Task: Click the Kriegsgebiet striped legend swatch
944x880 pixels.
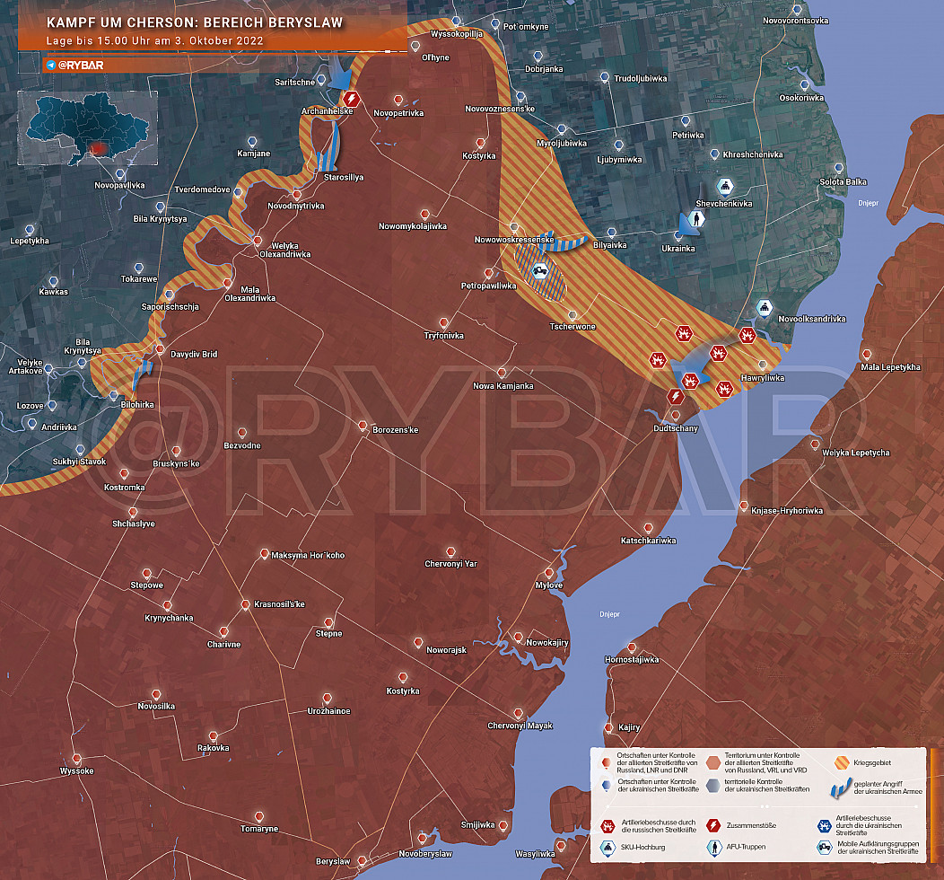Action: tap(843, 763)
